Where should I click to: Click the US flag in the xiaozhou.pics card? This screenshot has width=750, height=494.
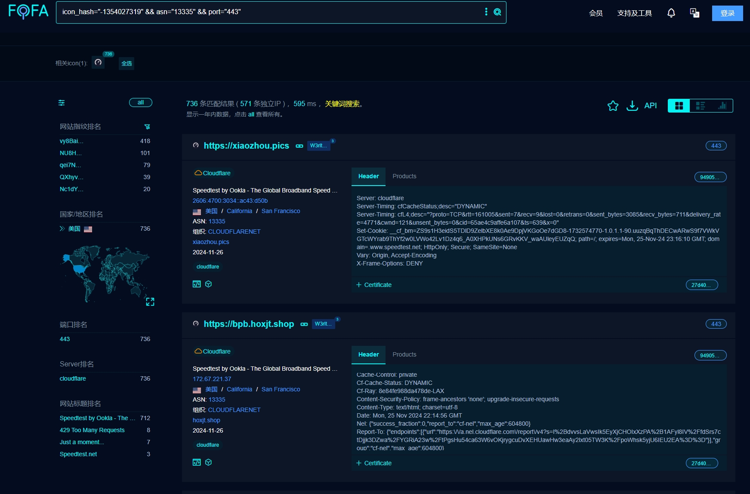[x=197, y=212]
